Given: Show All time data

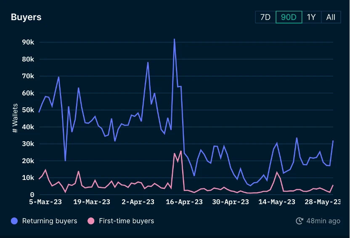Looking at the screenshot, I should click(331, 17).
